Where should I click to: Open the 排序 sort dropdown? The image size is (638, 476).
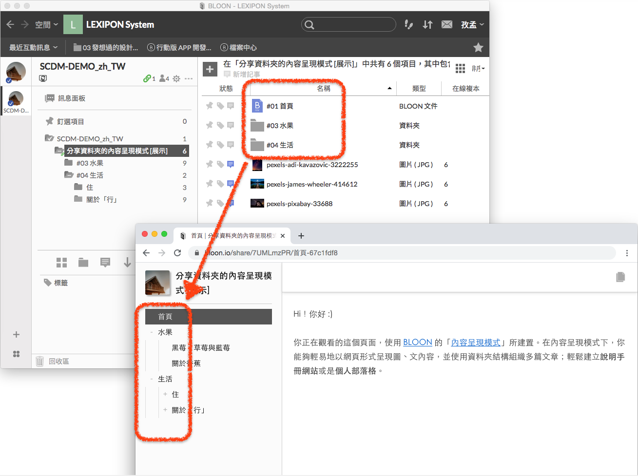(478, 69)
